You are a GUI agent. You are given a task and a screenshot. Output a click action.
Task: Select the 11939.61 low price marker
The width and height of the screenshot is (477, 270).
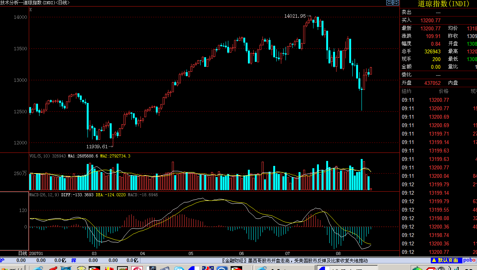(x=97, y=146)
